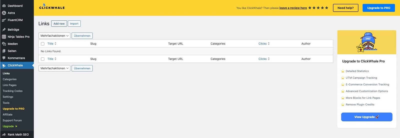Click the ClickWhale logo in header
This screenshot has width=400, height=138.
(x=52, y=7)
